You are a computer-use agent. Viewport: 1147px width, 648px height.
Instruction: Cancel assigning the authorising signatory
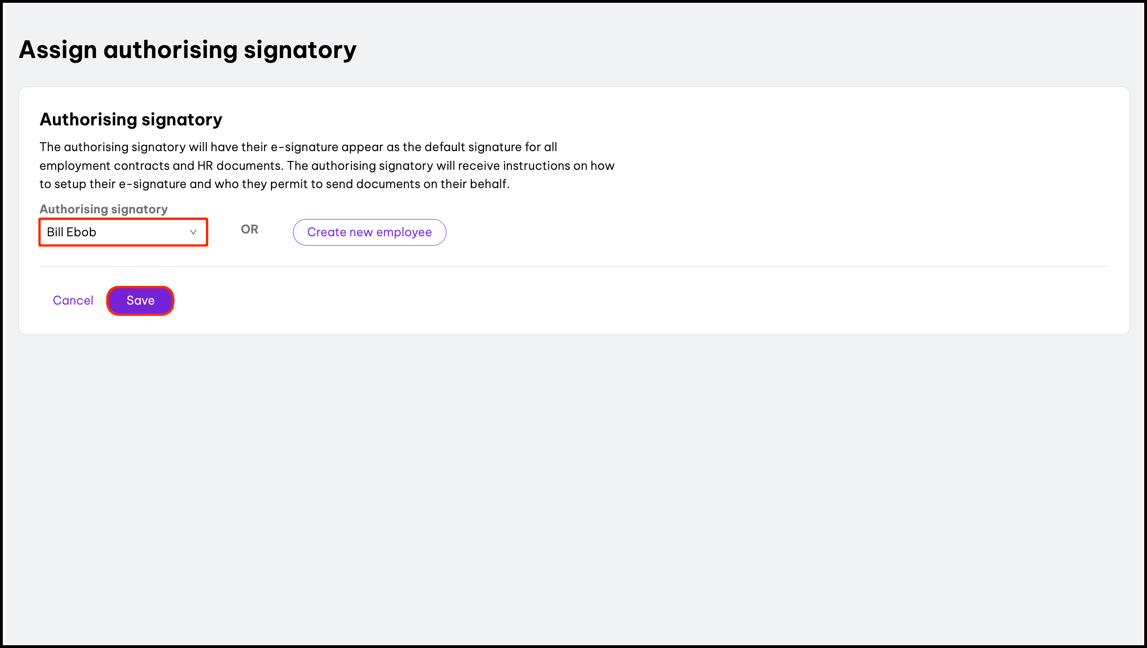[x=73, y=300]
